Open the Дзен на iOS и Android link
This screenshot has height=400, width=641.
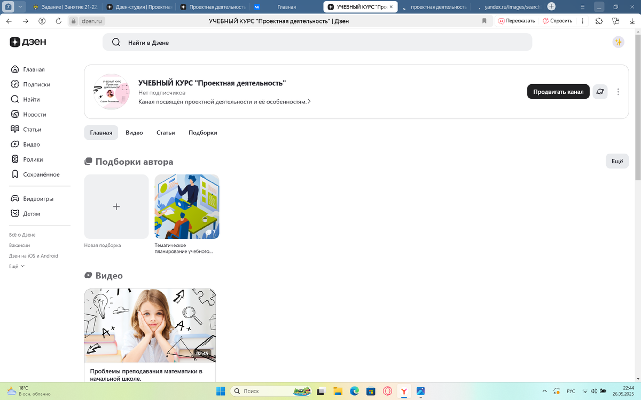[34, 256]
